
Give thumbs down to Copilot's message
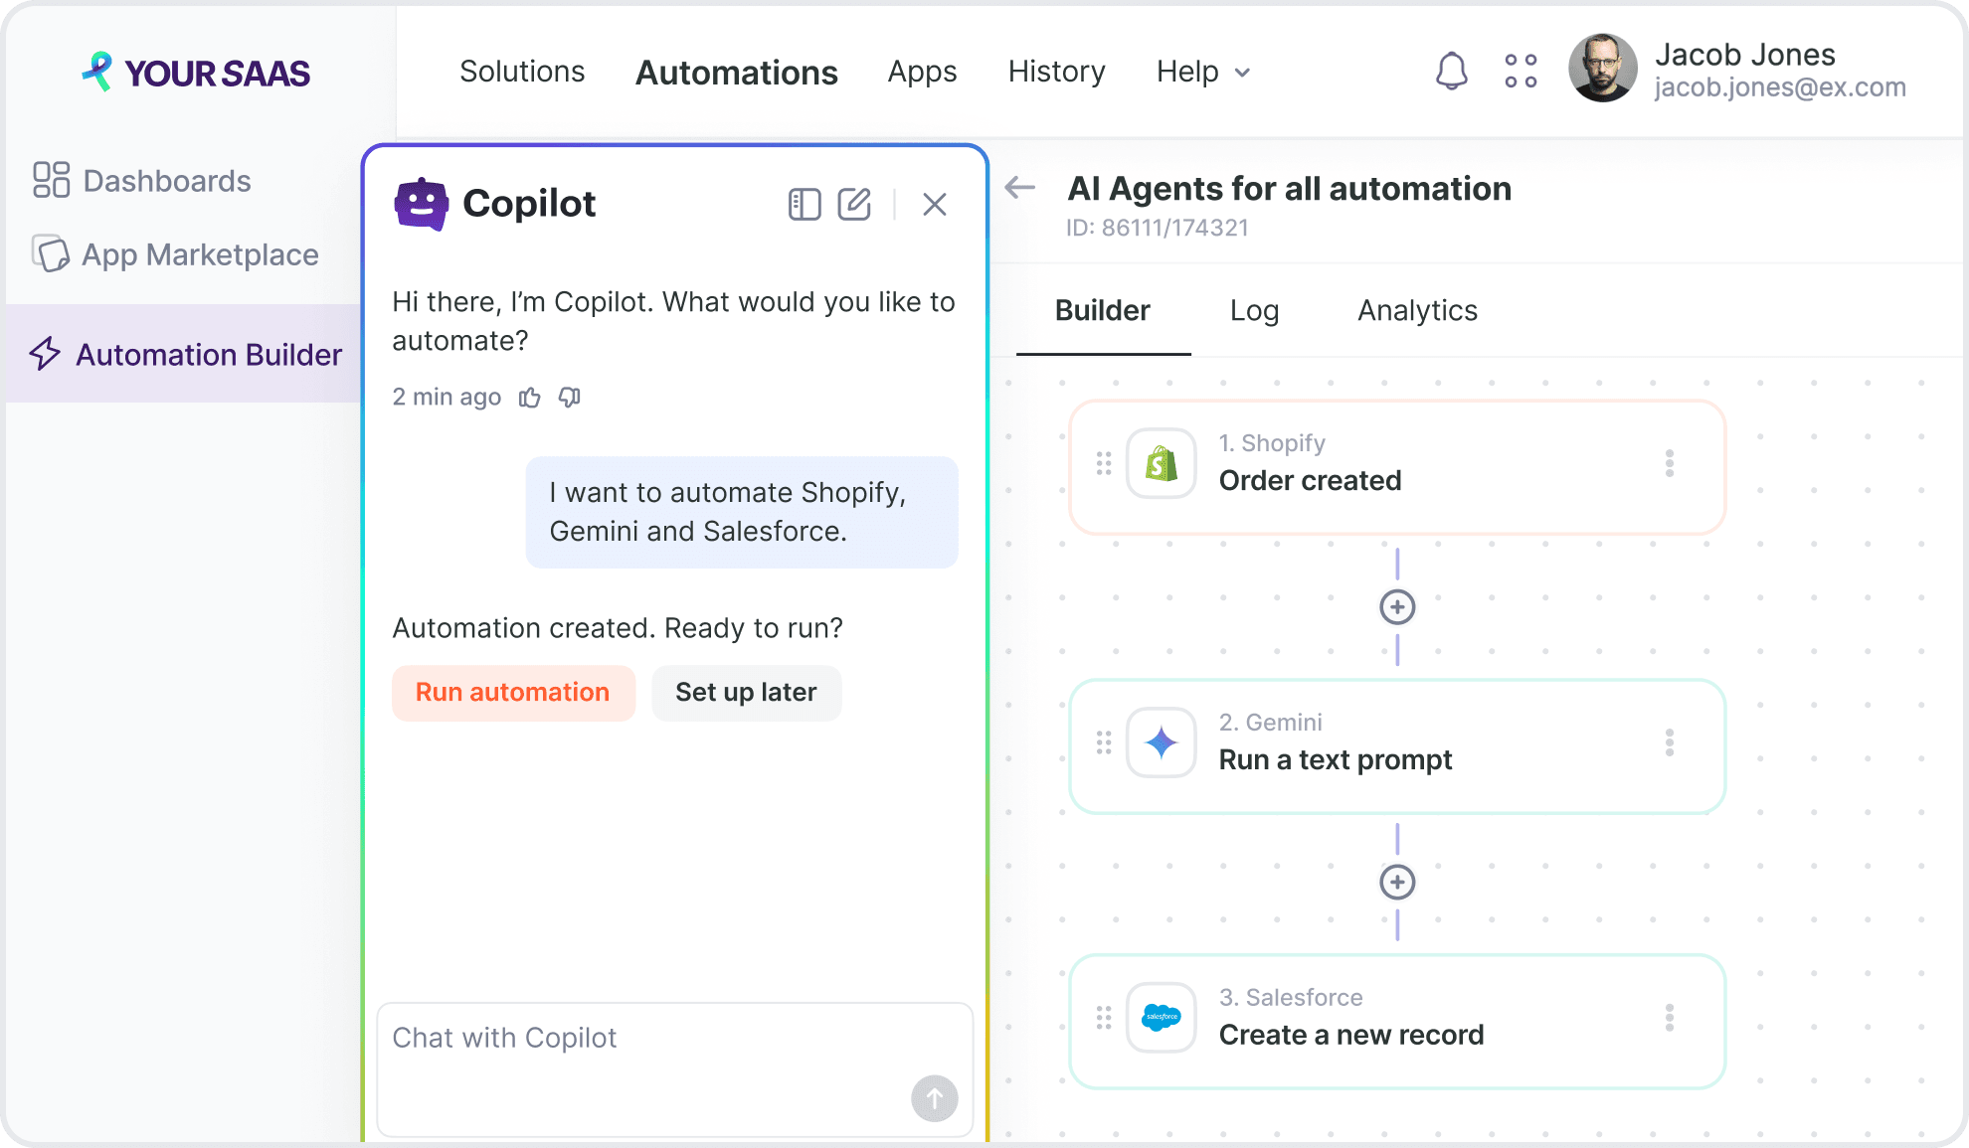point(570,398)
